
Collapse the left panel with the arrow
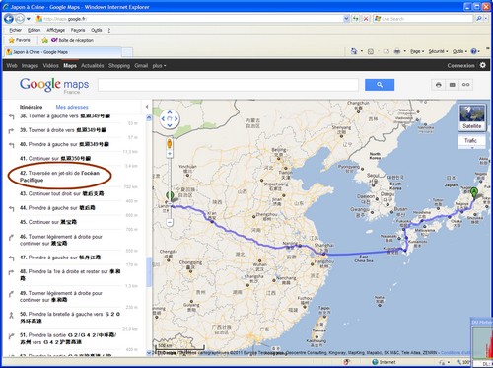[147, 107]
